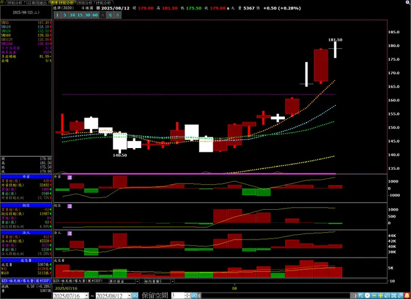Click the 保留空間 input field showing 3
The height and width of the screenshot is (299, 411).
pyautogui.click(x=178, y=296)
